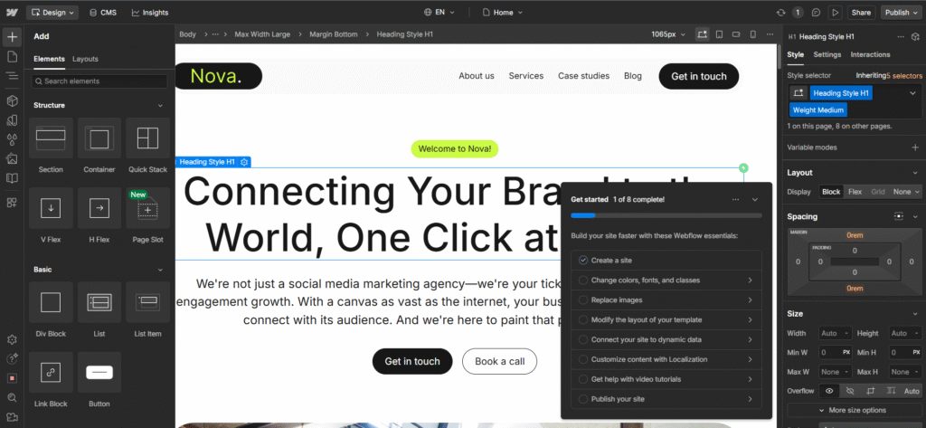
Task: Click the red record square icon
Action: pyautogui.click(x=12, y=377)
